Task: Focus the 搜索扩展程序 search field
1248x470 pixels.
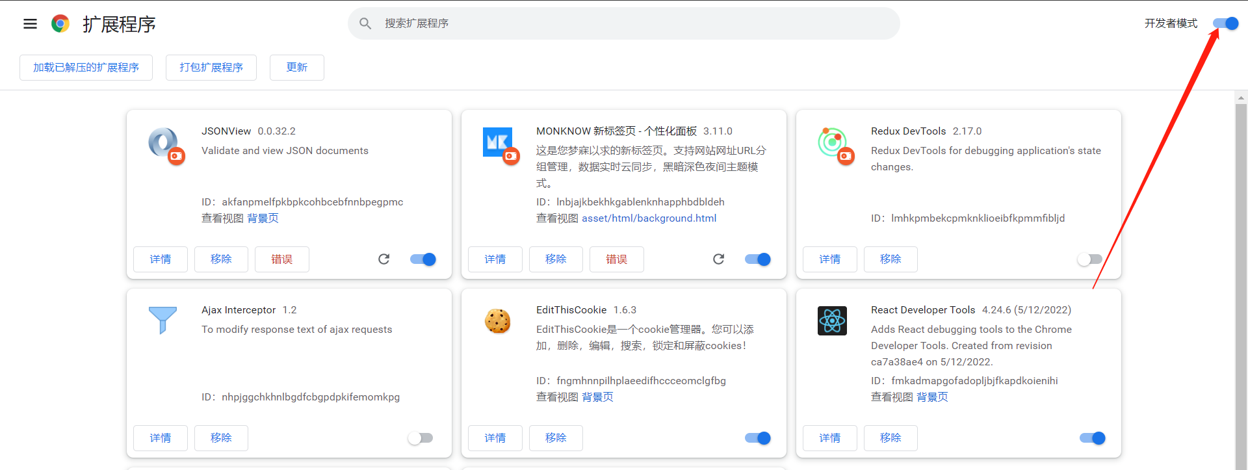Action: pos(624,23)
